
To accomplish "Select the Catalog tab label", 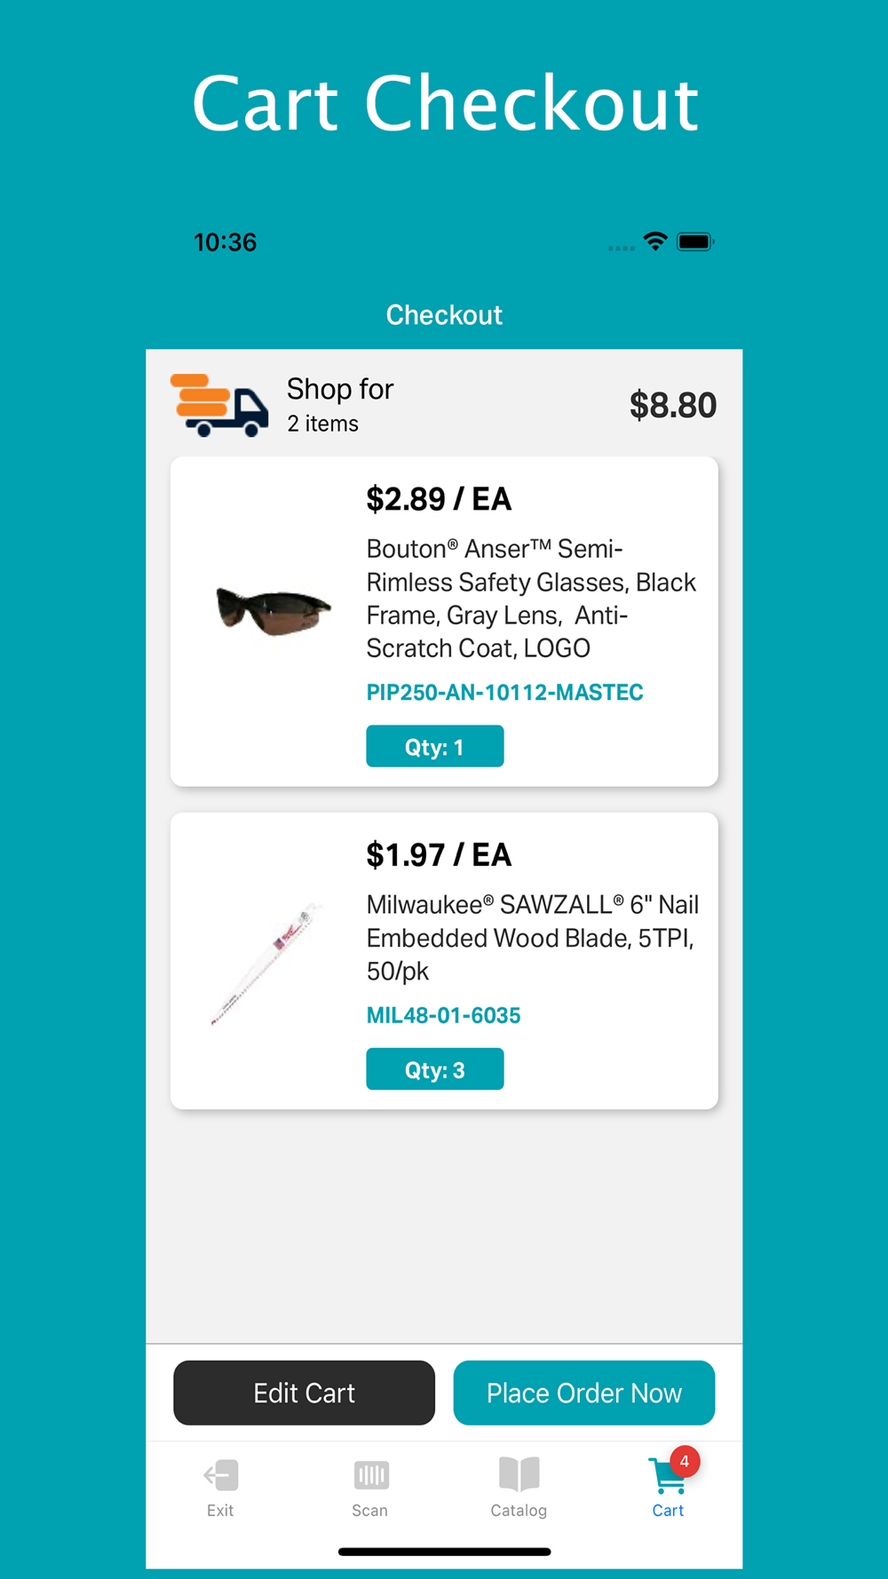I will [x=519, y=1511].
